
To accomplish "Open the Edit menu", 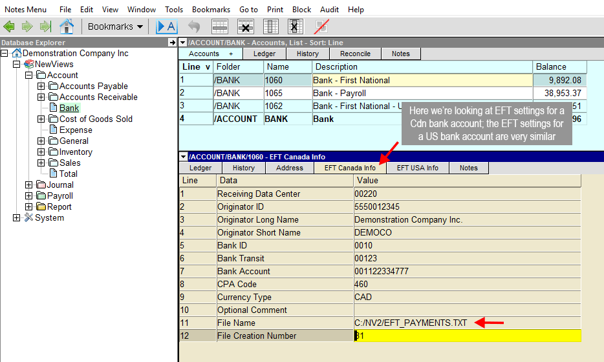I will [87, 10].
